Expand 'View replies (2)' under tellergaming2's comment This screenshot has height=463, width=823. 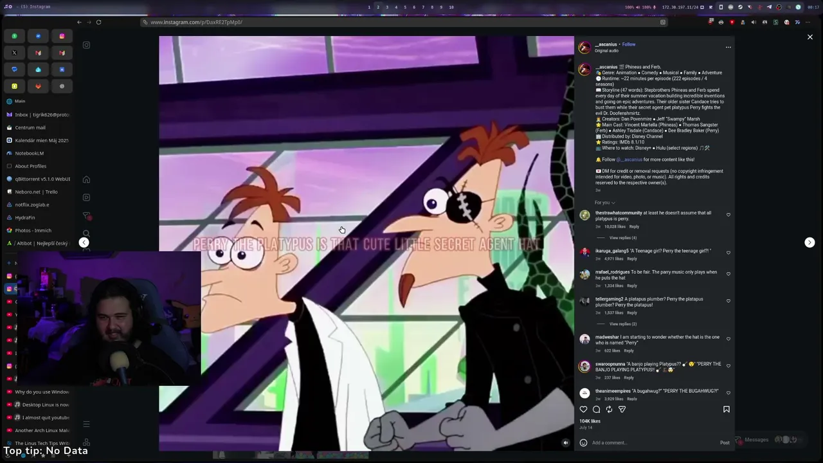point(622,324)
